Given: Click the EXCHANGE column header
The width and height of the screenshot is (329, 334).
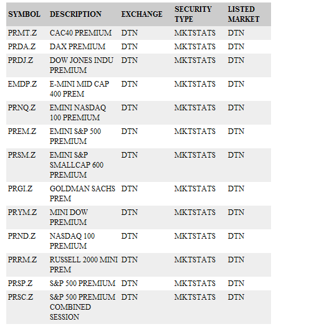Looking at the screenshot, I should coord(142,14).
